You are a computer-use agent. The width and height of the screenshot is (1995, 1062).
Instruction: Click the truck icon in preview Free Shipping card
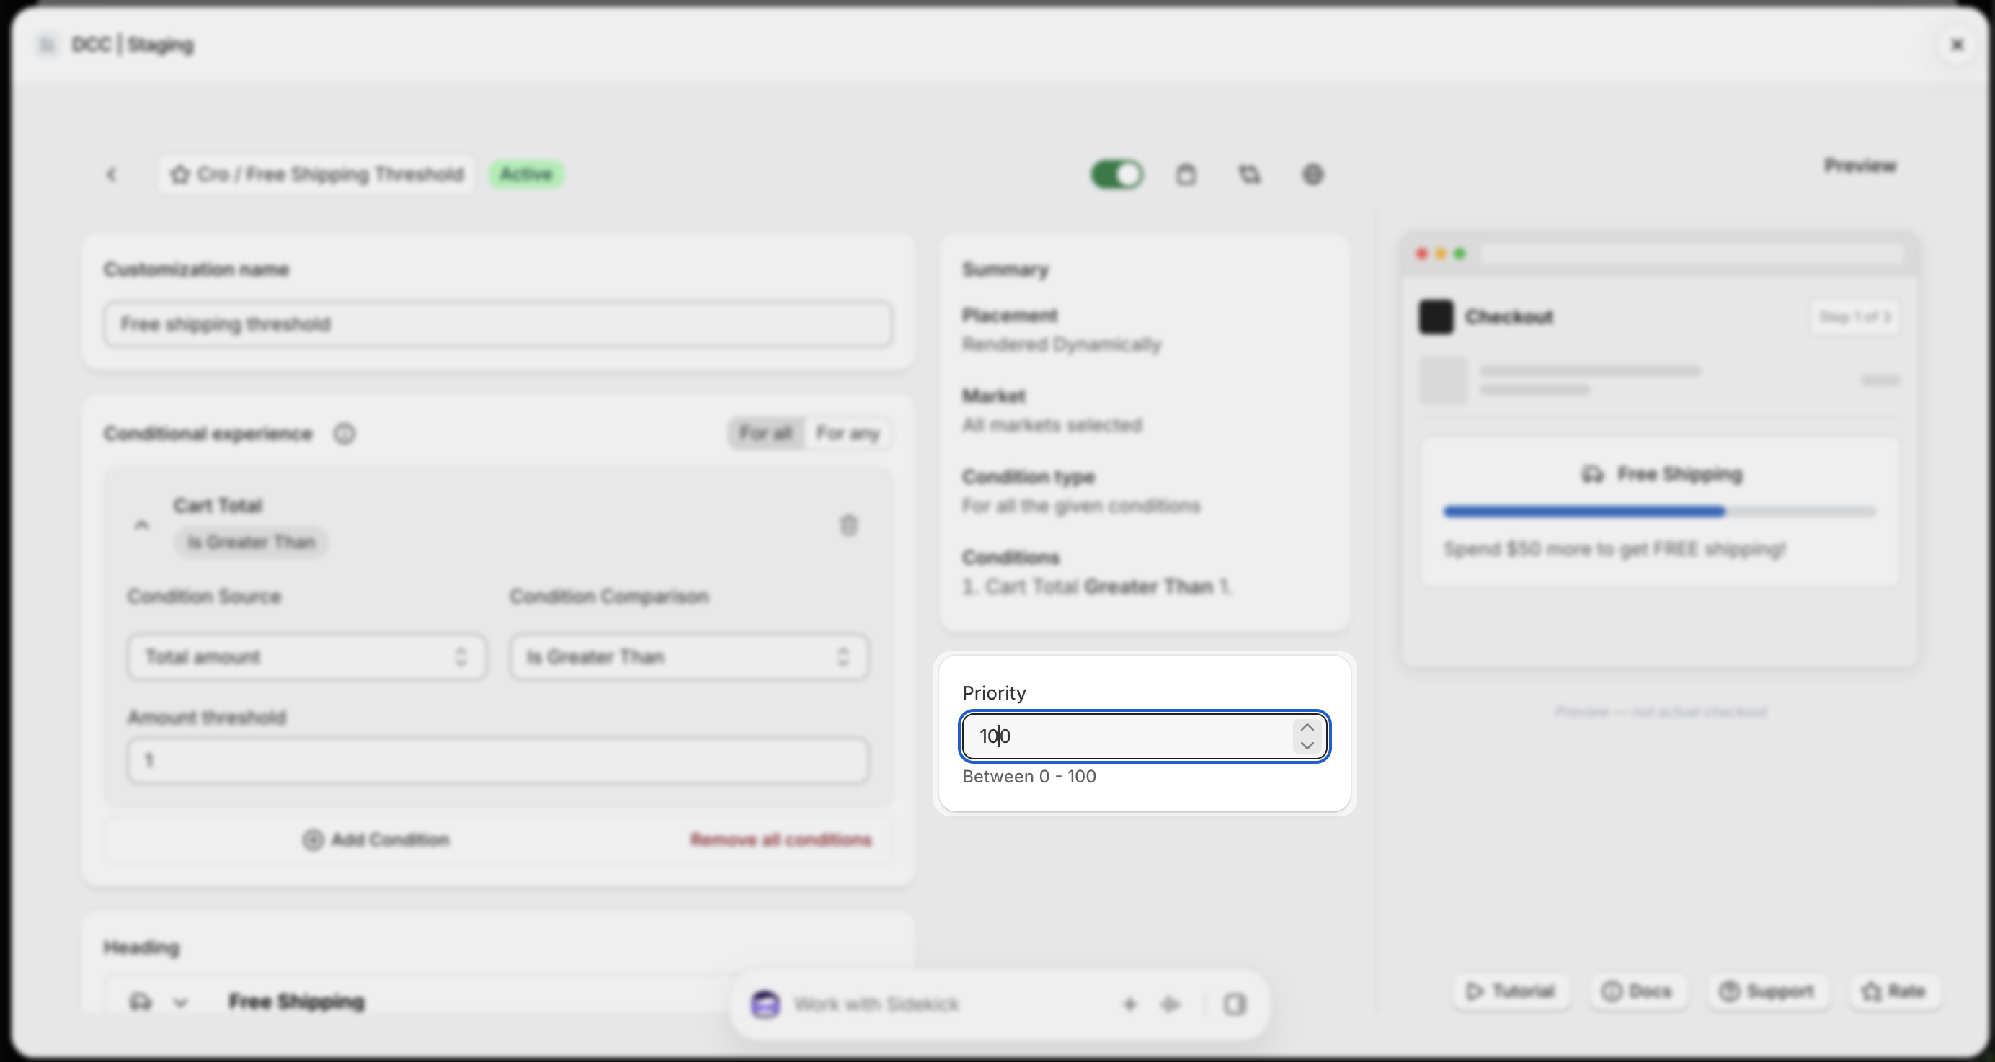(x=1592, y=475)
